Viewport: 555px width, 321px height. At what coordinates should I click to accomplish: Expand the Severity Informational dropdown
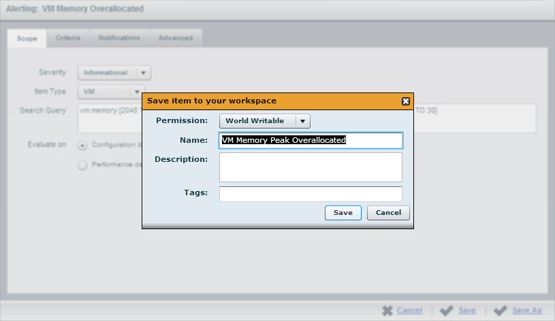[114, 73]
